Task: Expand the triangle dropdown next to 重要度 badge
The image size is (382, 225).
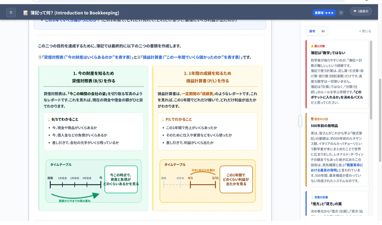Action: pyautogui.click(x=341, y=13)
